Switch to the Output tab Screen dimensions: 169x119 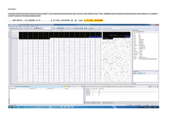(111, 103)
